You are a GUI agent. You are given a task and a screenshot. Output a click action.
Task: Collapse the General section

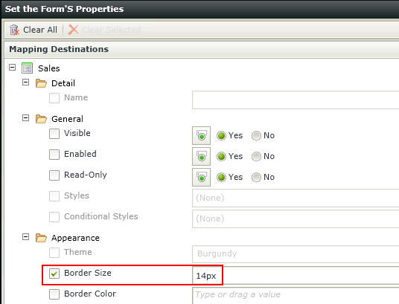click(x=26, y=118)
